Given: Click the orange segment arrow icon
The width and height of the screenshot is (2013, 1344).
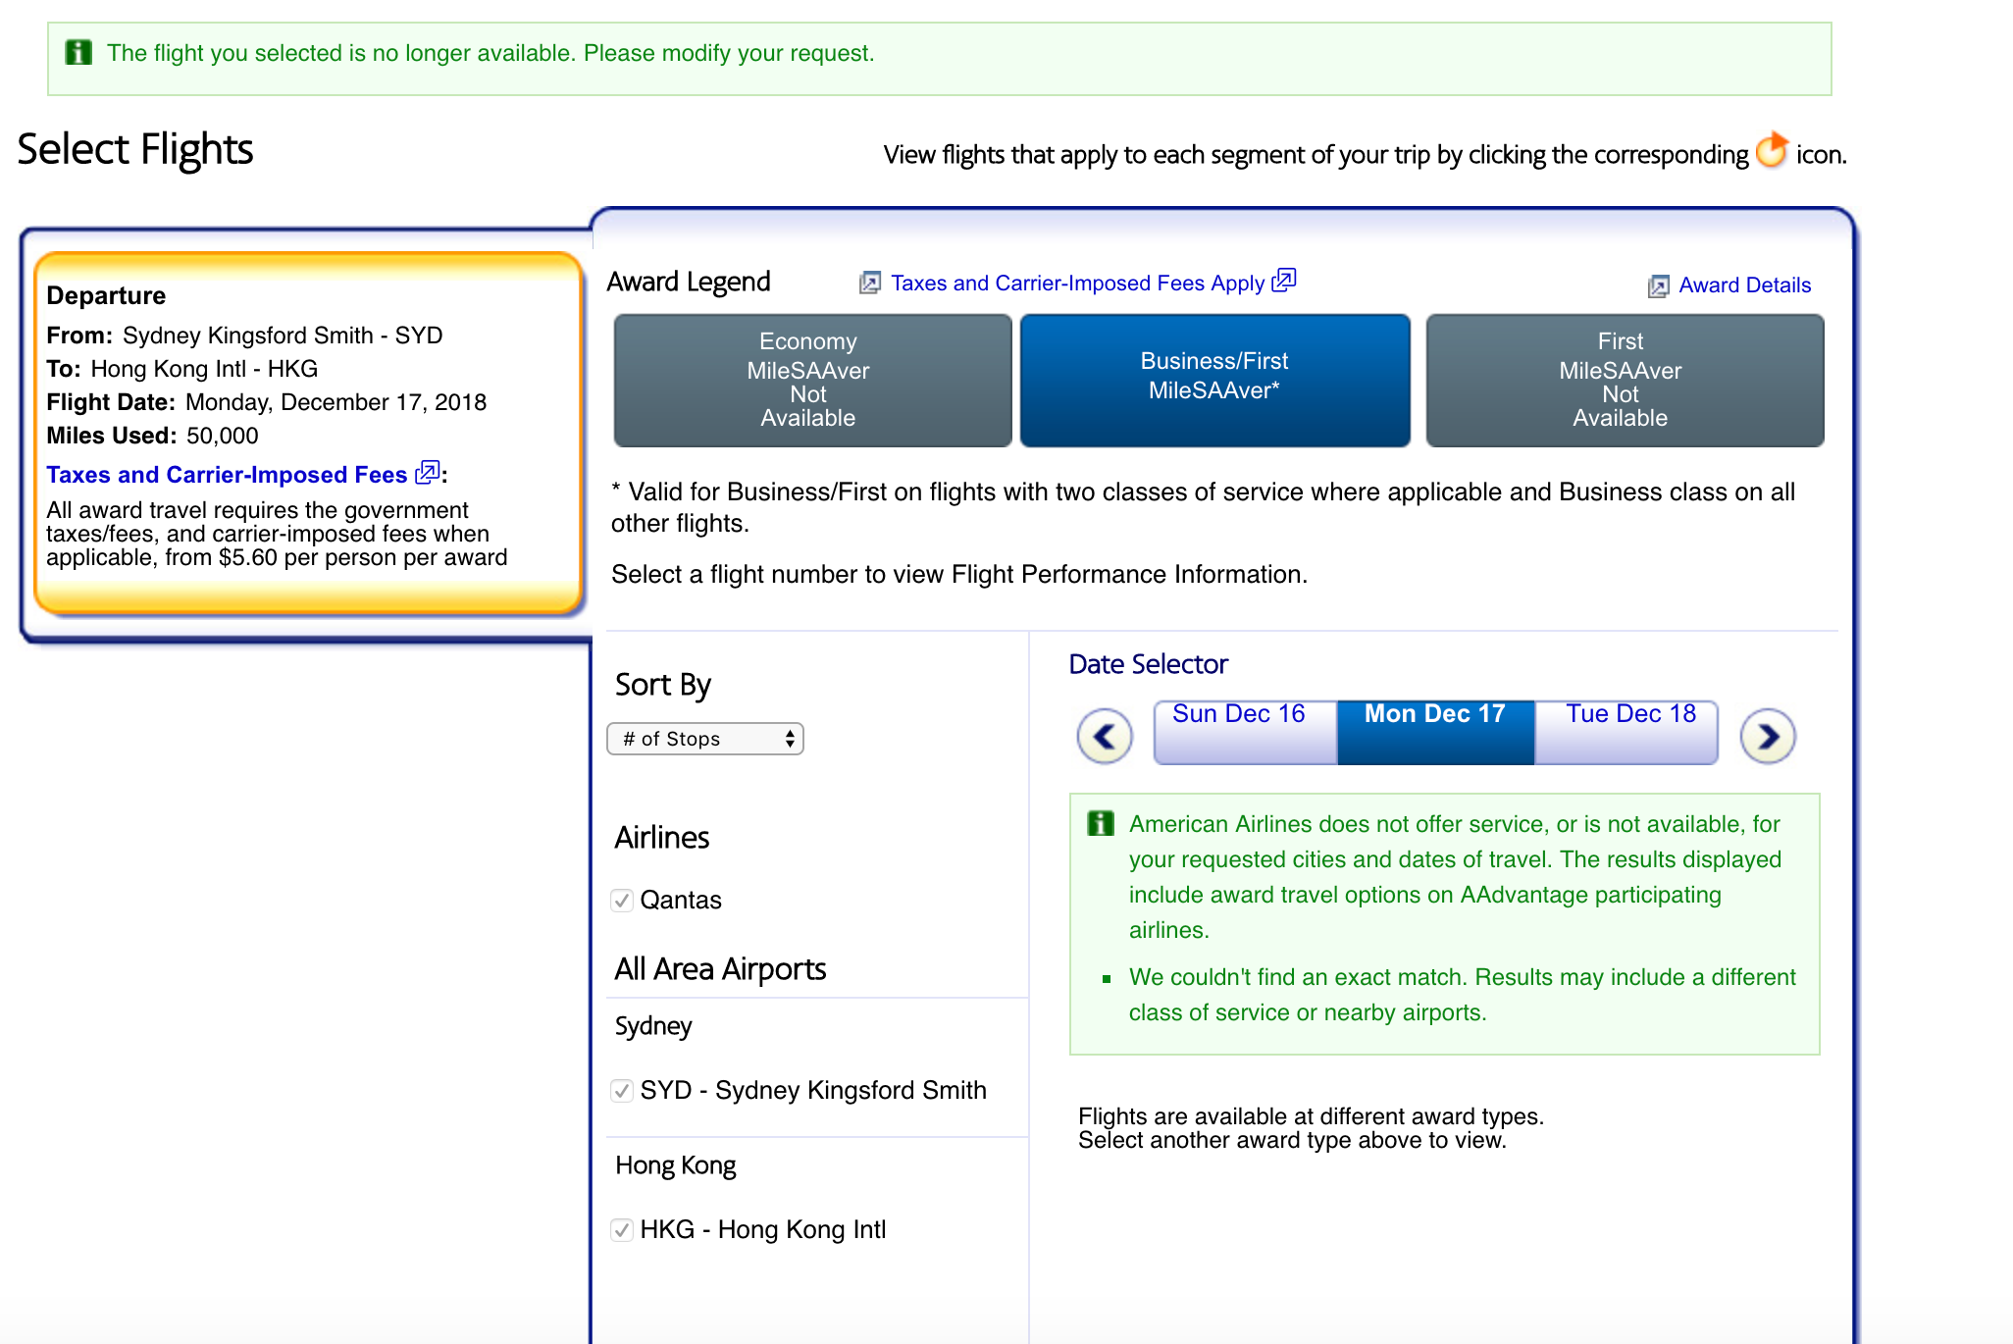Looking at the screenshot, I should pyautogui.click(x=1772, y=151).
